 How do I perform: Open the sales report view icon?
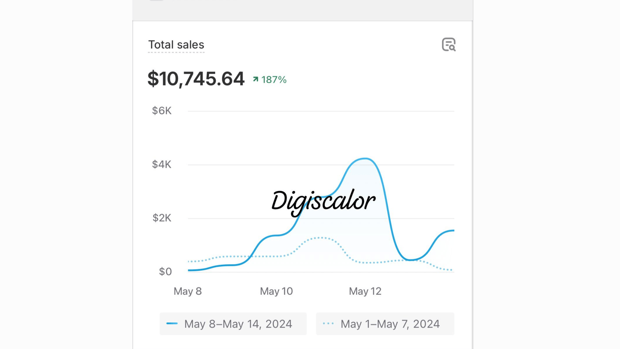click(x=448, y=45)
